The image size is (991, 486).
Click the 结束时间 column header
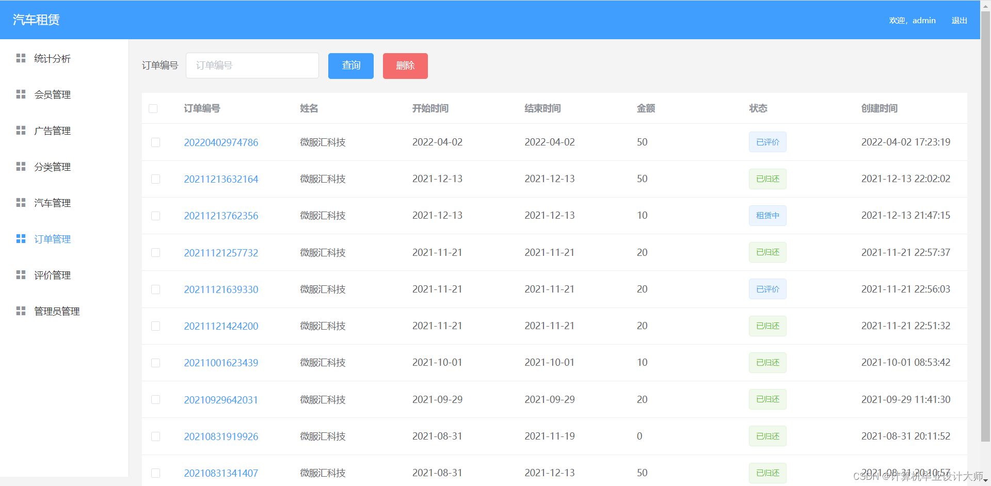[x=542, y=108]
